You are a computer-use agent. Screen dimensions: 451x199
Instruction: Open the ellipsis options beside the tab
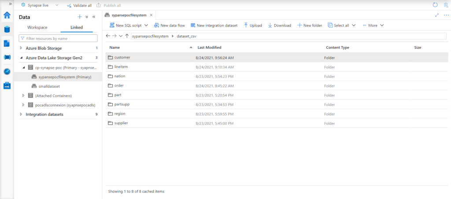(446, 15)
